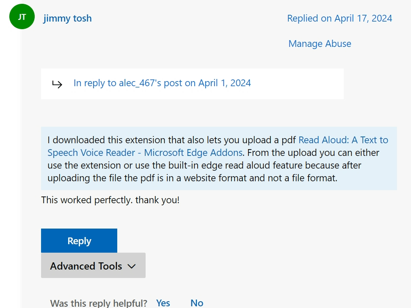The width and height of the screenshot is (411, 308).
Task: Click the blue Reply button
Action: point(79,240)
